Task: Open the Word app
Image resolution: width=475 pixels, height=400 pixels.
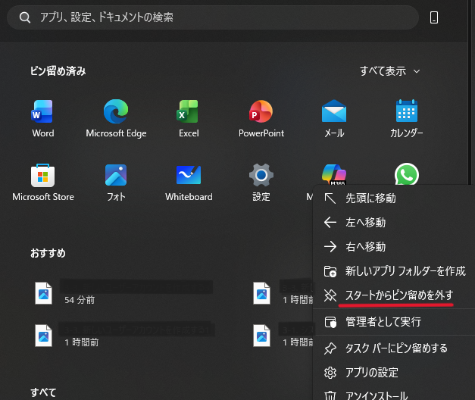Action: pos(43,118)
